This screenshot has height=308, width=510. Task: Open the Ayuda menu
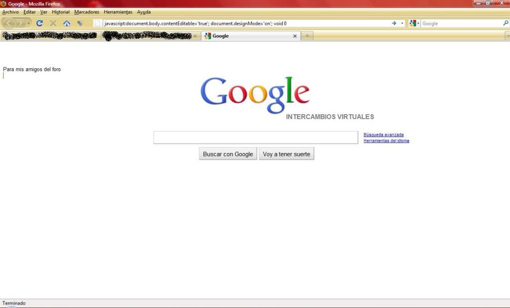[144, 12]
